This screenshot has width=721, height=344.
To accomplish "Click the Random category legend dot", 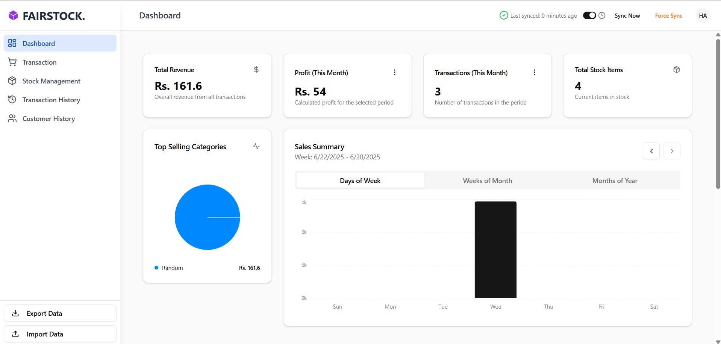I will [x=156, y=268].
